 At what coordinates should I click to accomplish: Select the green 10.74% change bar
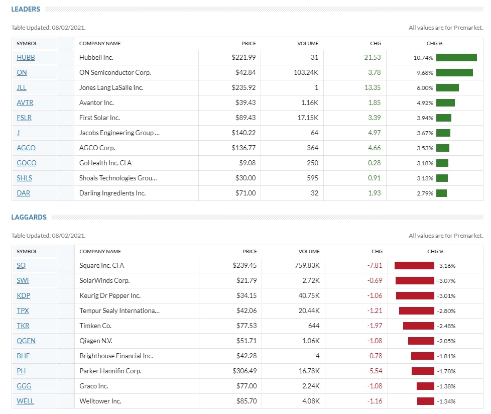click(456, 57)
